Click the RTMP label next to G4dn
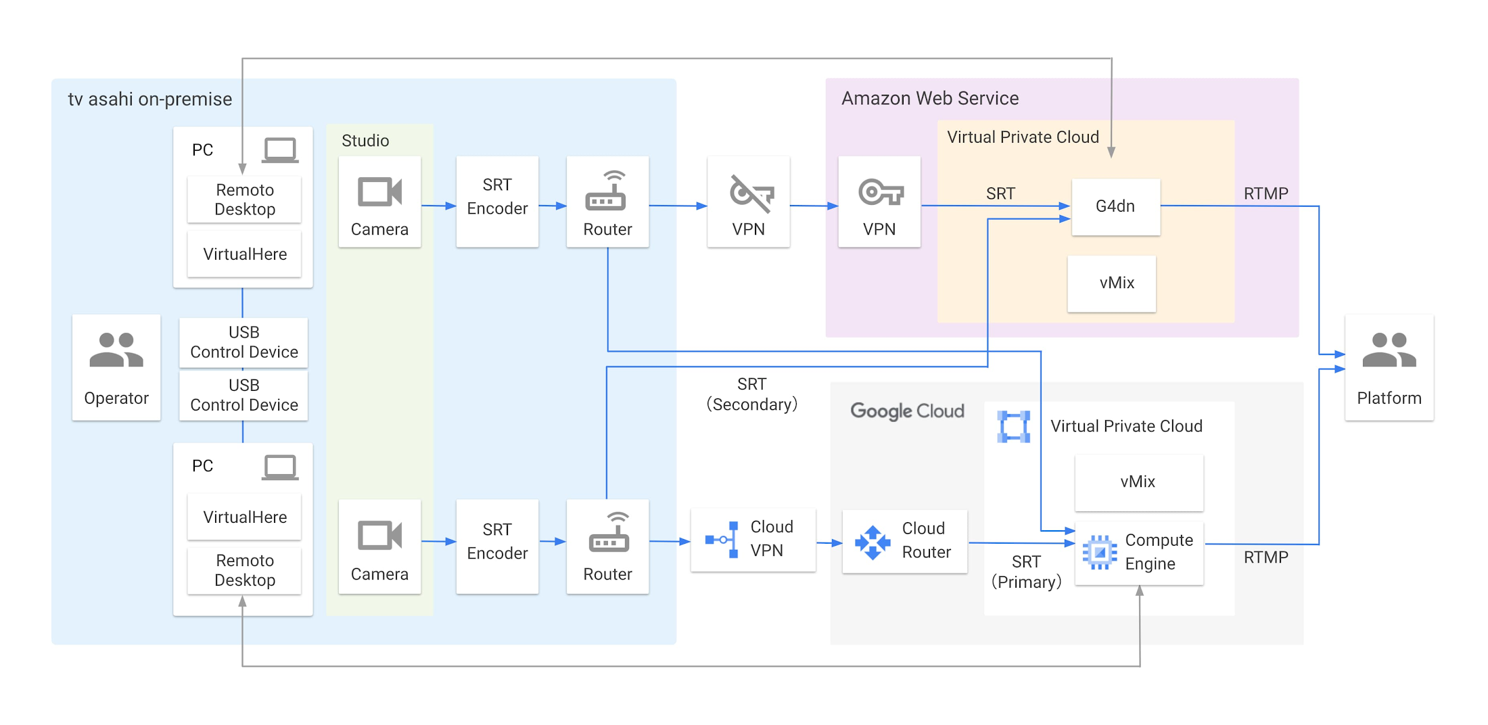Image resolution: width=1488 pixels, height=725 pixels. point(1265,193)
